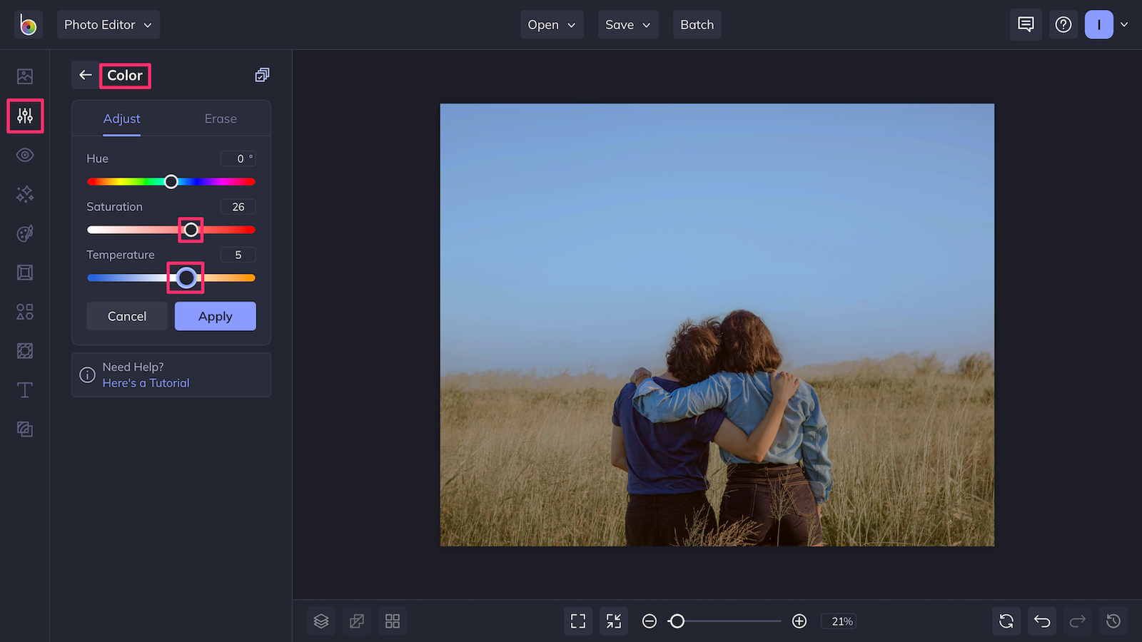Open the Image Manager sidebar icon
The image size is (1142, 642).
[x=25, y=76]
